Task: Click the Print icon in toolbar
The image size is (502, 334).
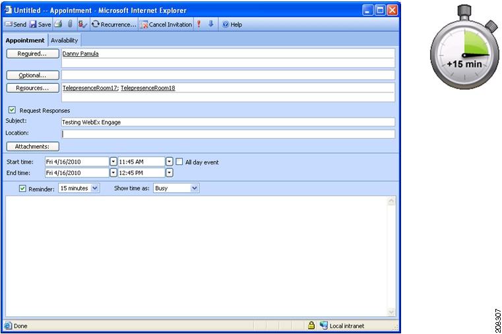Action: click(58, 24)
